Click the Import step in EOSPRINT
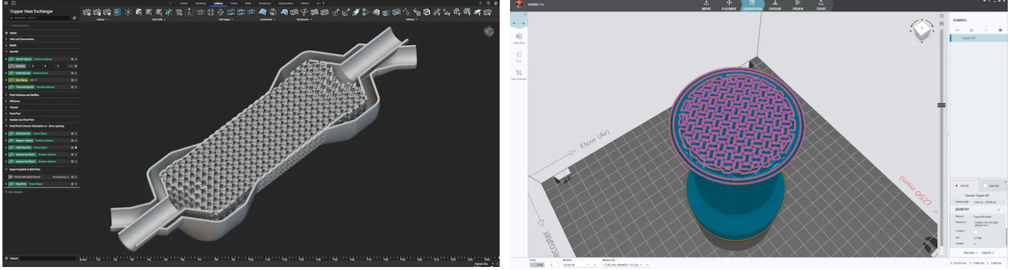Viewport: 1009px width, 270px height. tap(706, 5)
